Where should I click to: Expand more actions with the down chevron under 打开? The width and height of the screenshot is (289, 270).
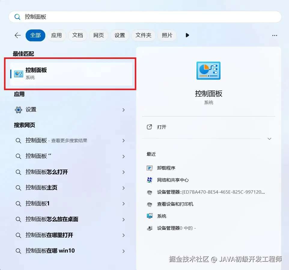[269, 139]
